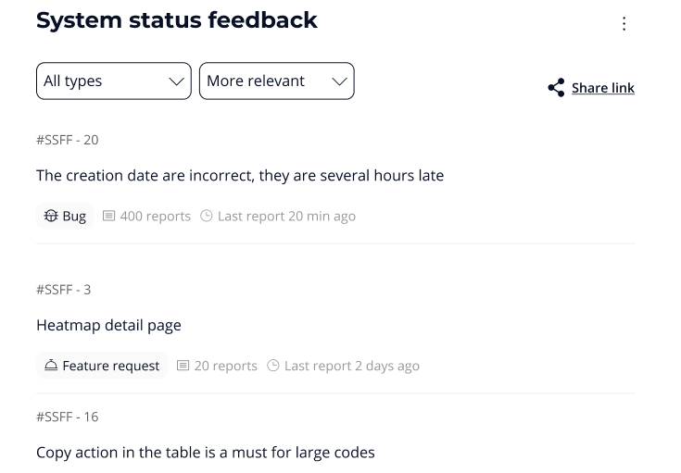Image resolution: width=681 pixels, height=473 pixels.
Task: Click the #SSFF - 16 identifier
Action: click(67, 417)
